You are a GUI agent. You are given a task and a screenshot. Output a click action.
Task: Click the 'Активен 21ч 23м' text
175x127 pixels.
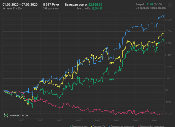coord(12,8)
